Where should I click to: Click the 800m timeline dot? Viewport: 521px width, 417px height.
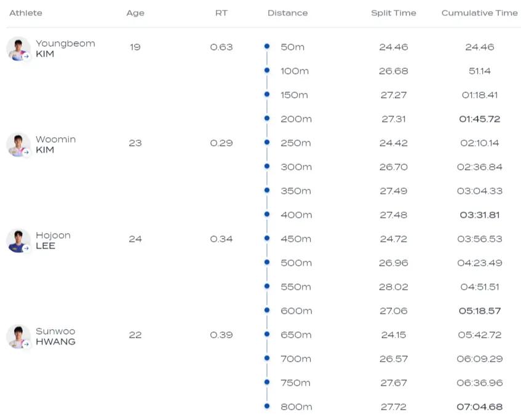click(267, 406)
